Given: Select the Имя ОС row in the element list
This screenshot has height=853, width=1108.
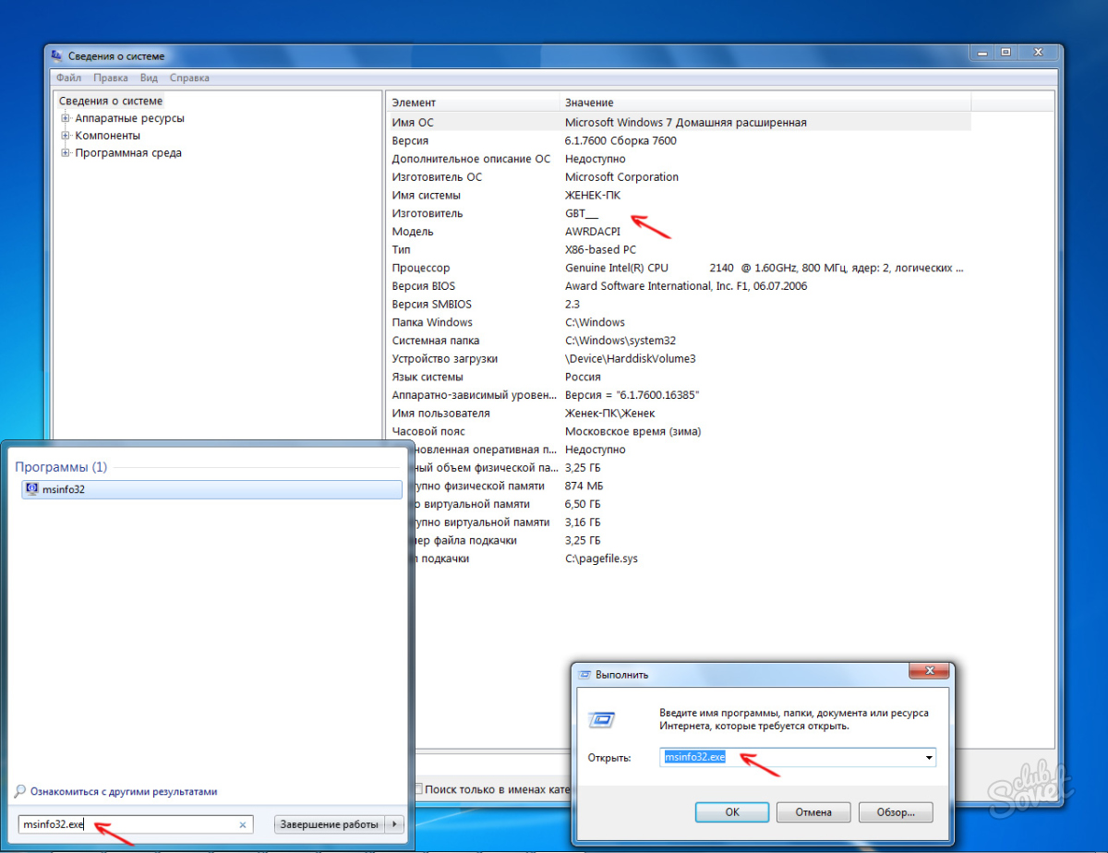Looking at the screenshot, I should (x=646, y=122).
